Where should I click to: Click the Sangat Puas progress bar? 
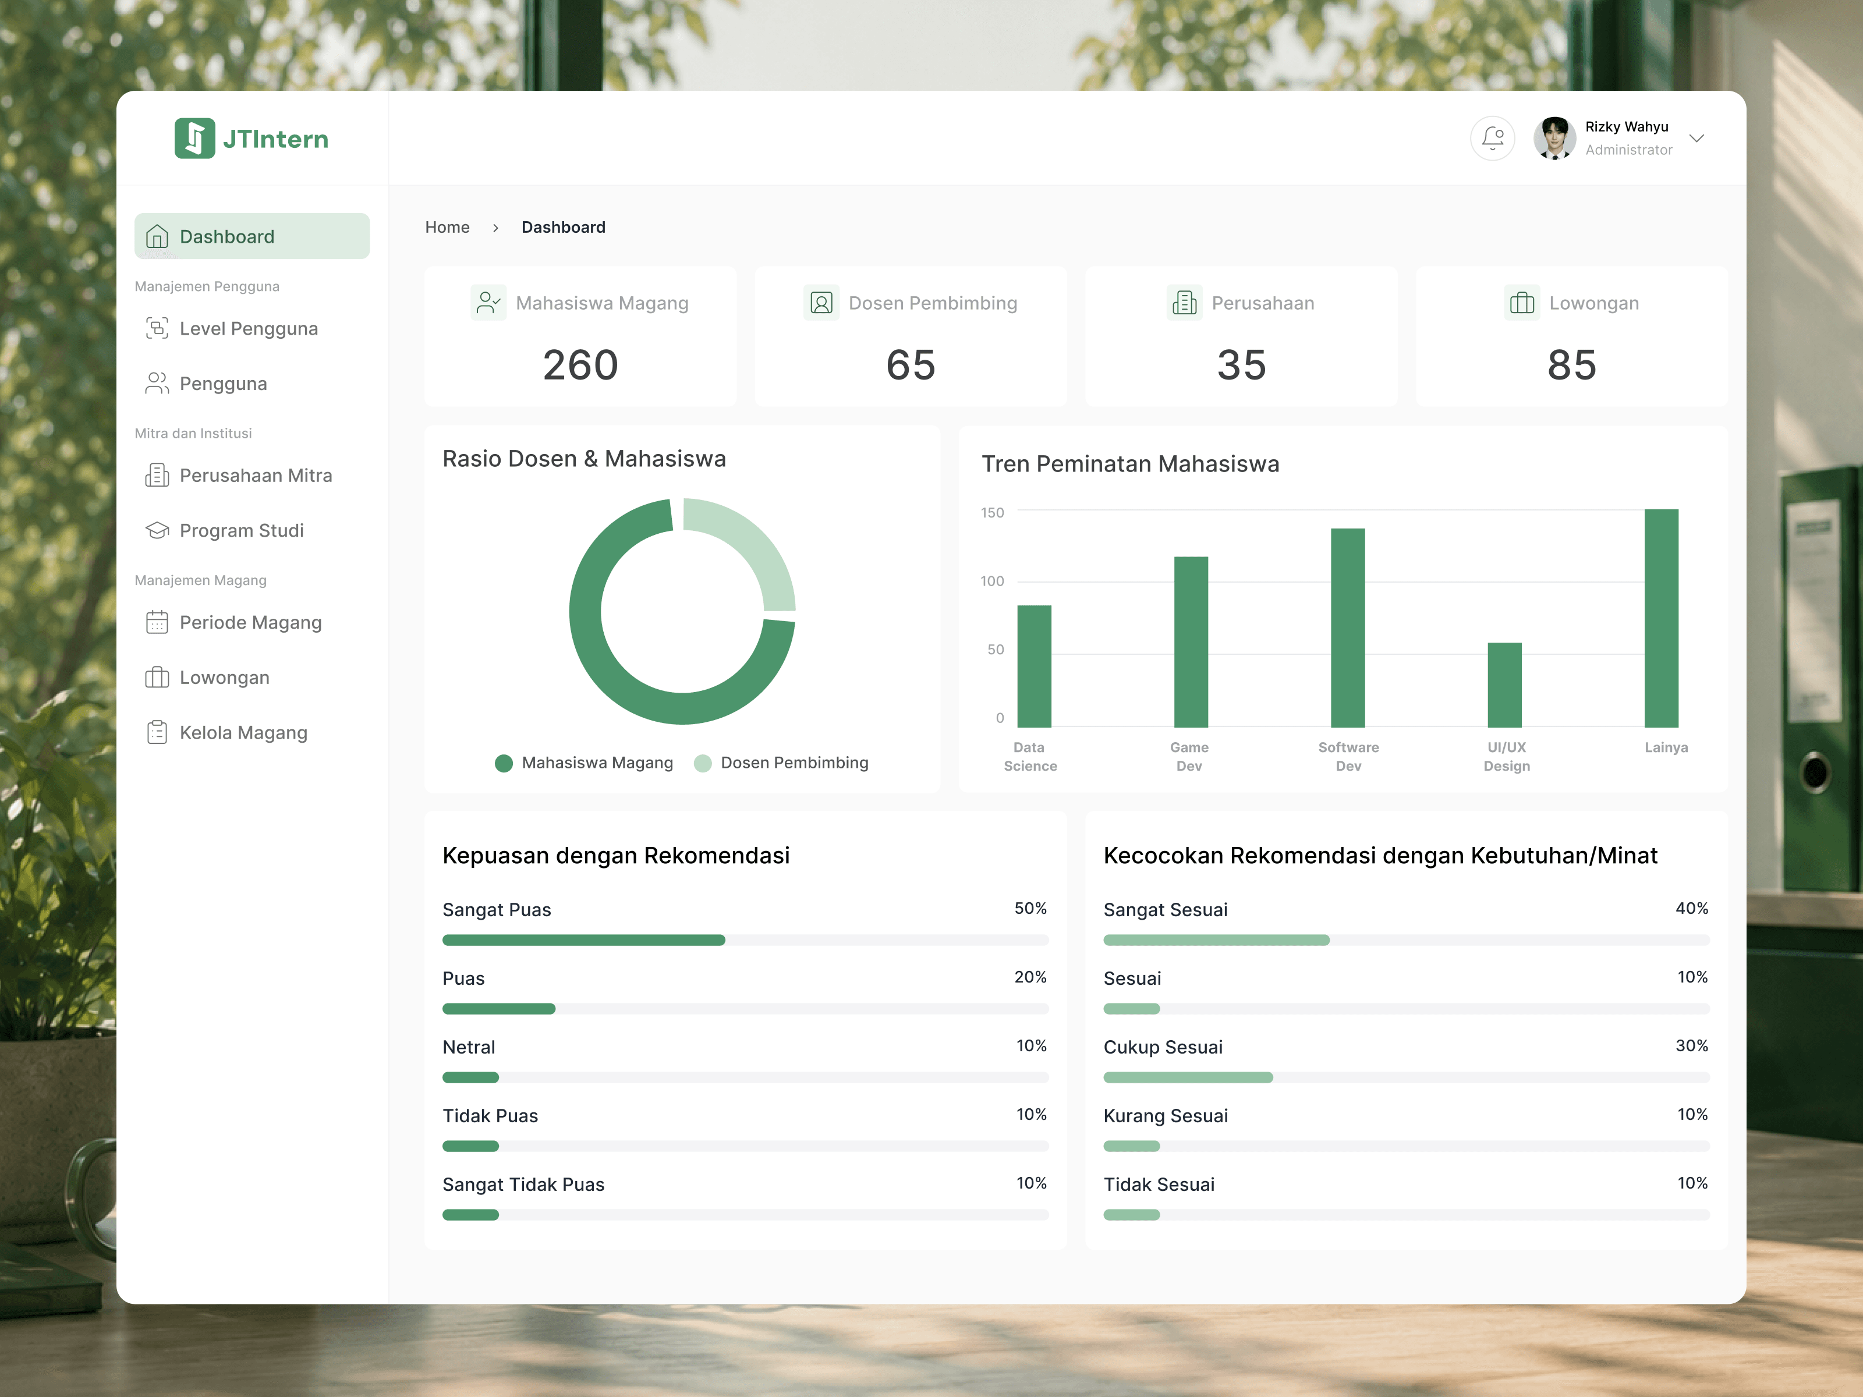click(745, 939)
